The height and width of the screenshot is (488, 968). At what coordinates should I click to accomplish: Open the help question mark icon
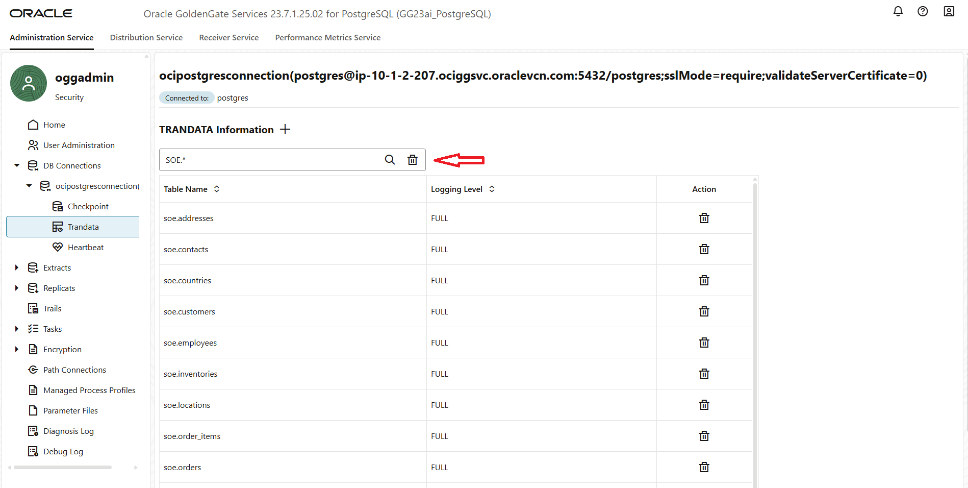point(923,11)
